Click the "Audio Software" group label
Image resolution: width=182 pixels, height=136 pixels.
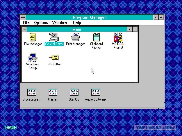point(95,99)
